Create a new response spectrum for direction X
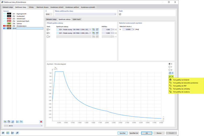The width and height of the screenshot is (204, 136). pyautogui.click(x=93, y=30)
